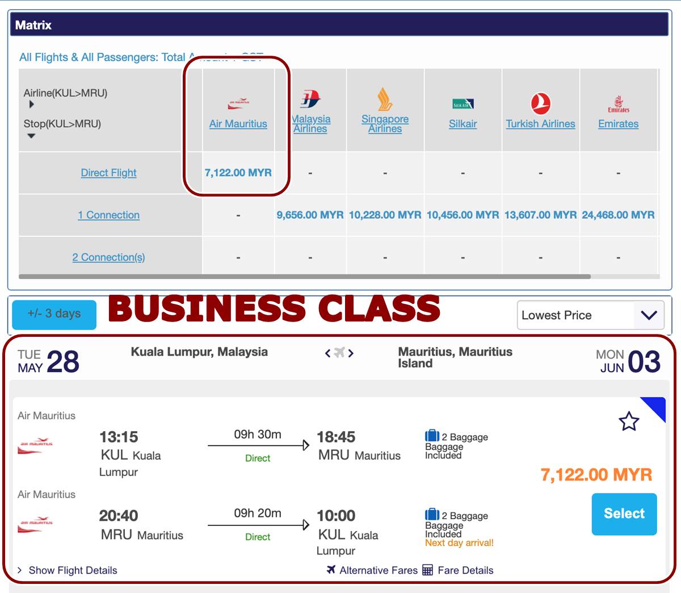The image size is (681, 593).
Task: Filter by Direct Flight row link
Action: pyautogui.click(x=108, y=173)
